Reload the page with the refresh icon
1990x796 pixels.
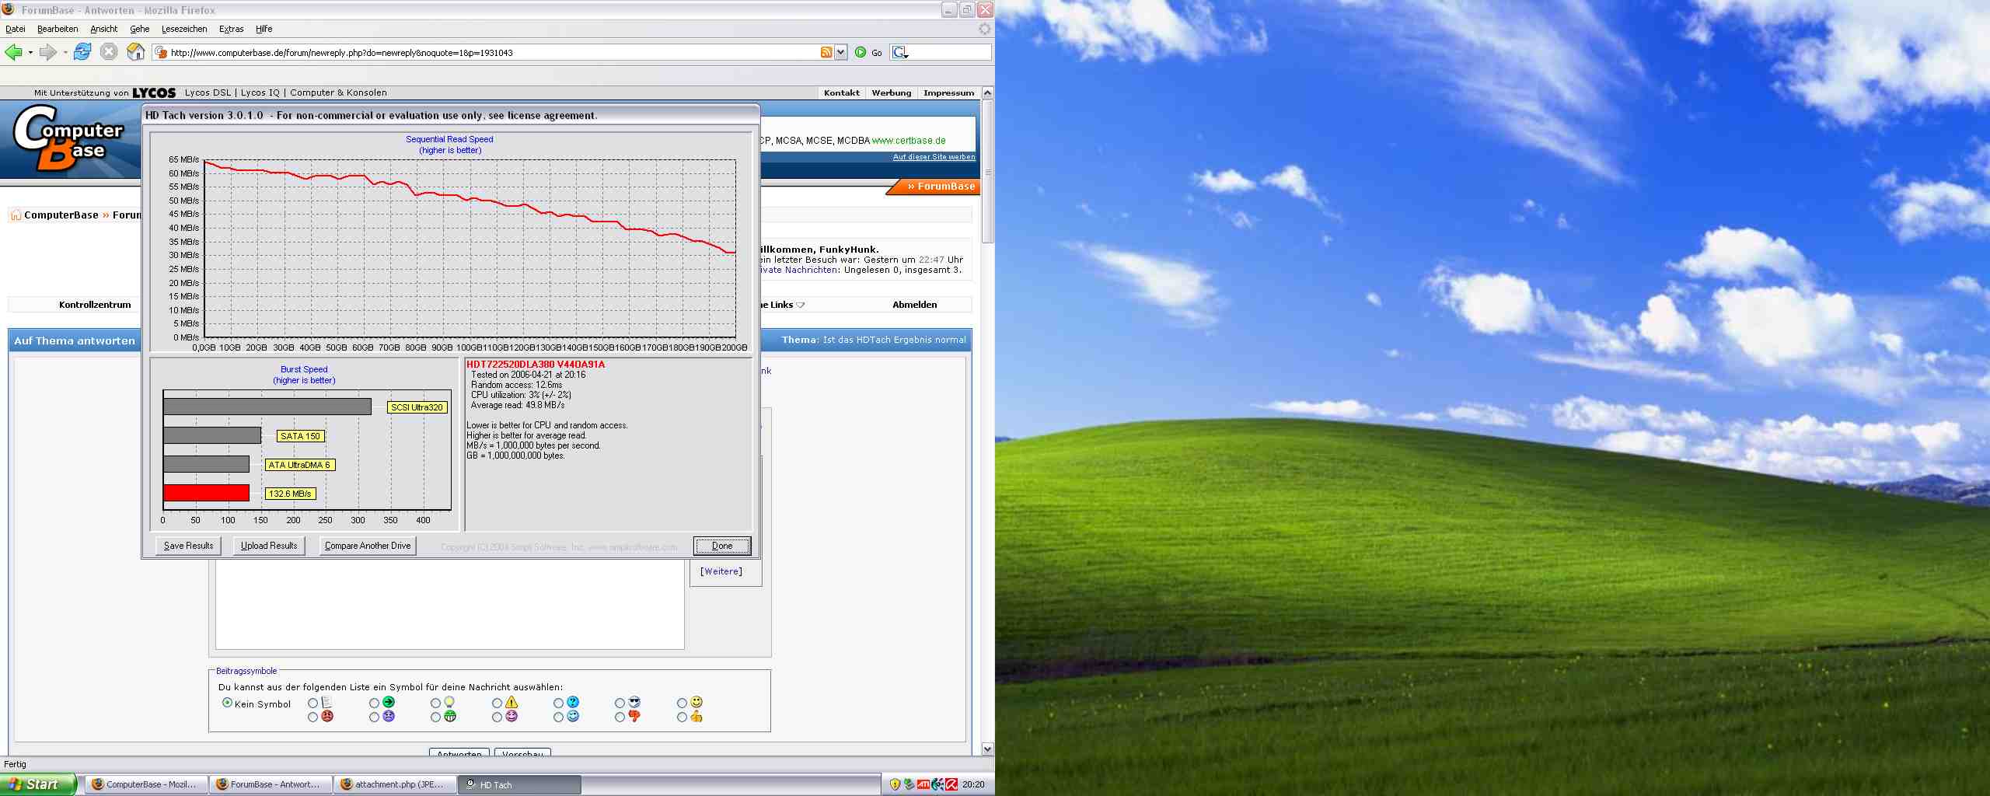tap(82, 52)
